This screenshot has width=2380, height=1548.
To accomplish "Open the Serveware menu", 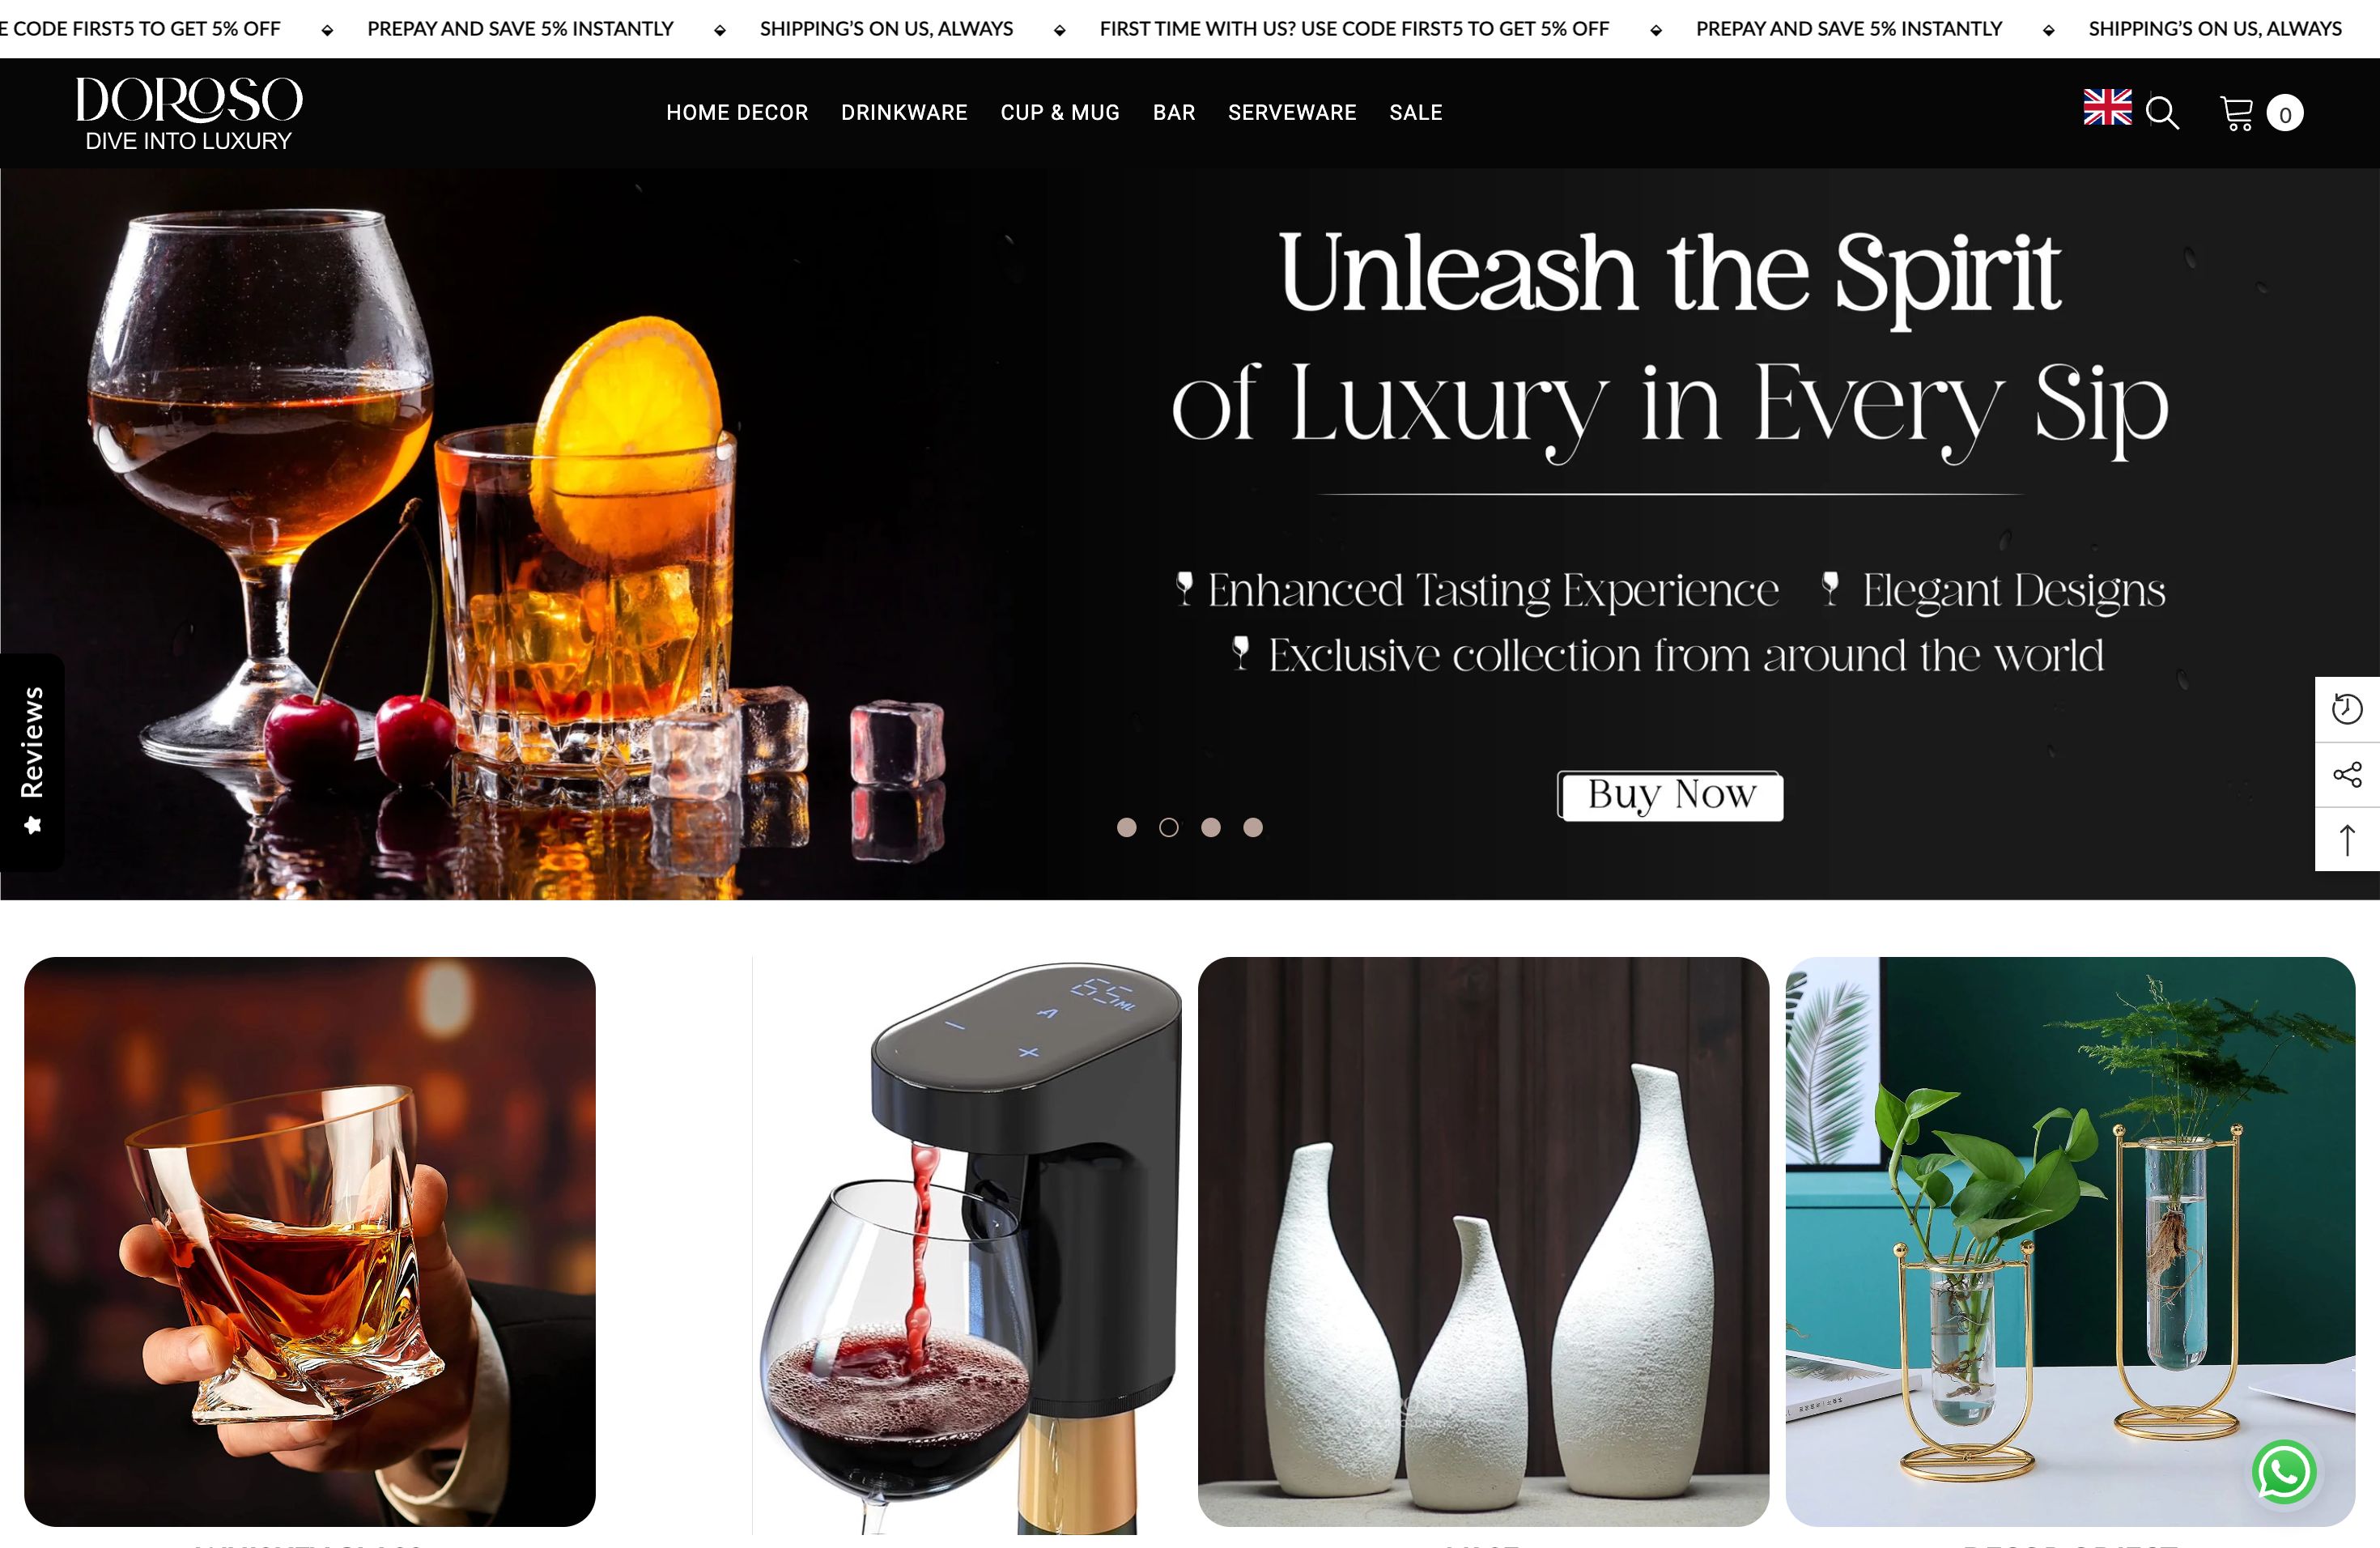I will point(1292,113).
